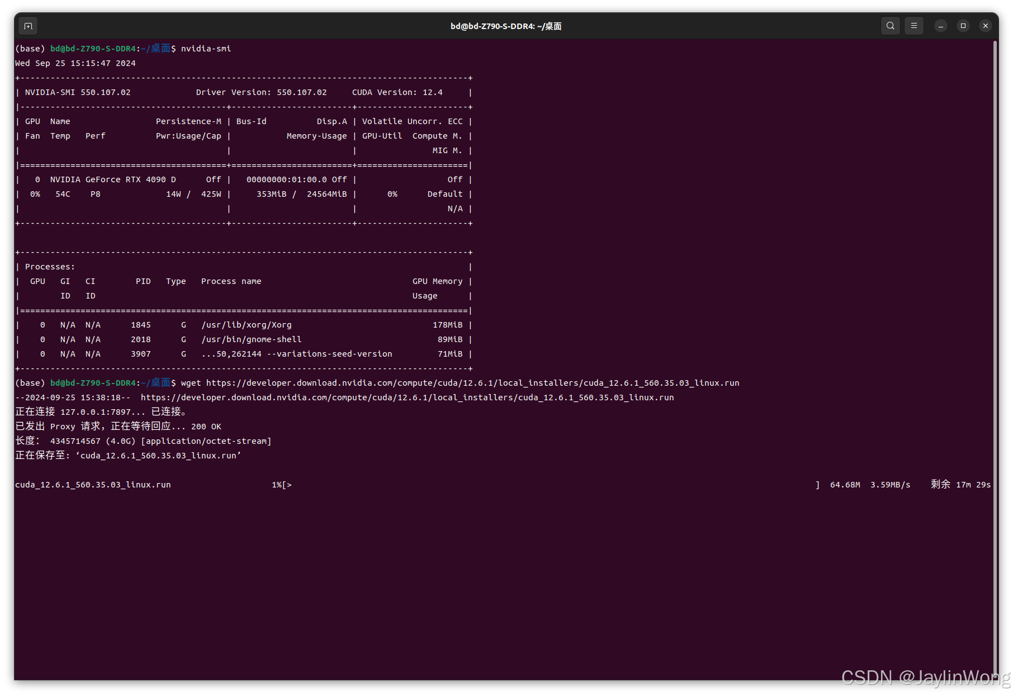Click the Persistence-M column header
Viewport: 1013px width, 696px height.
coord(188,121)
